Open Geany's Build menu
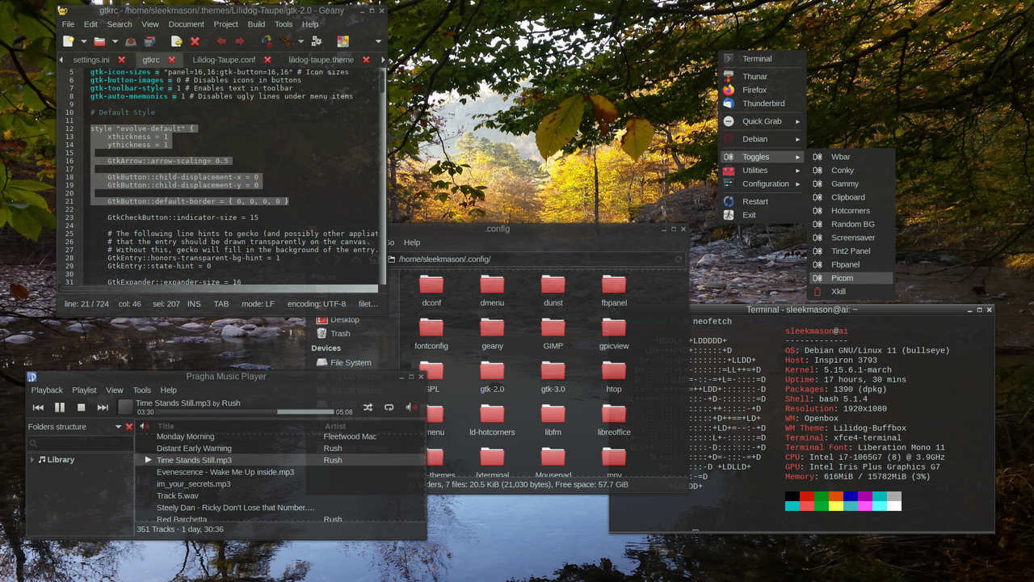Screen dimensions: 1034x582 click(256, 24)
